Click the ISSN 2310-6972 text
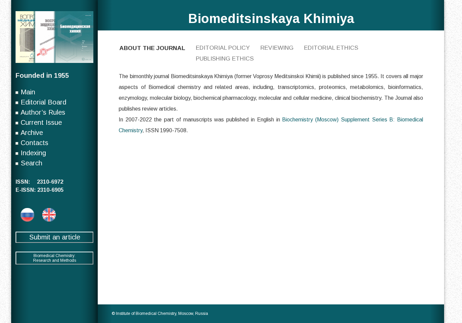The image size is (462, 323). 39,182
